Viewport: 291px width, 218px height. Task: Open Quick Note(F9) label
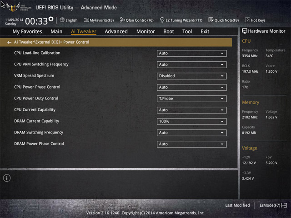[226, 20]
